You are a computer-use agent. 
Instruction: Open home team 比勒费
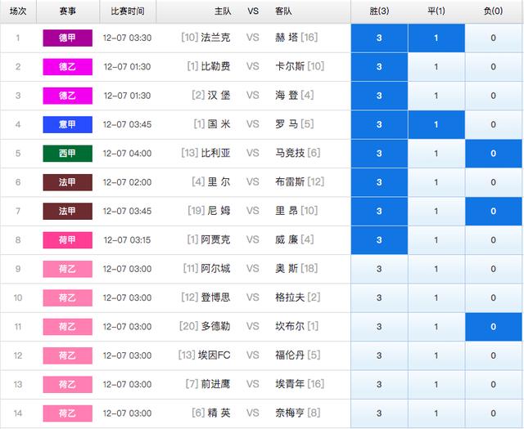(x=215, y=67)
